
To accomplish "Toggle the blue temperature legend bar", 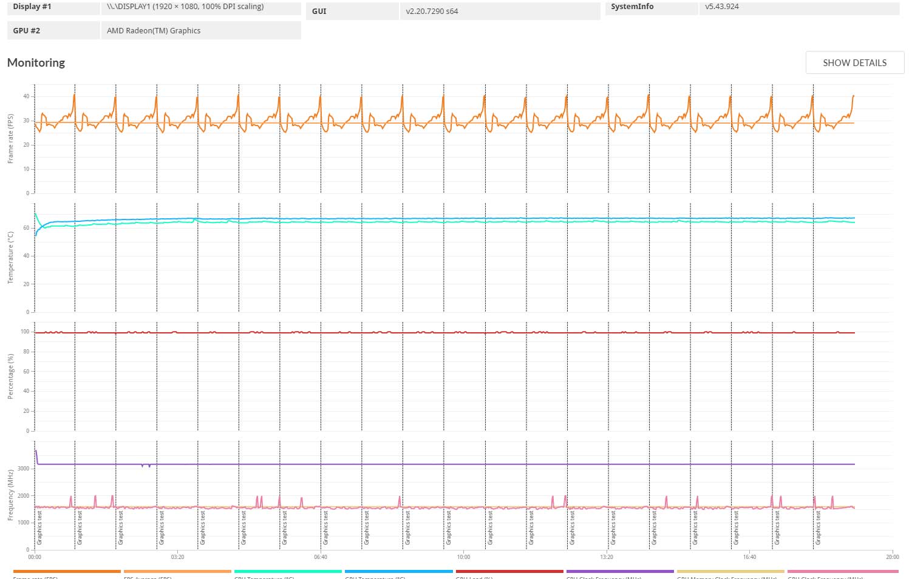I will click(x=398, y=571).
